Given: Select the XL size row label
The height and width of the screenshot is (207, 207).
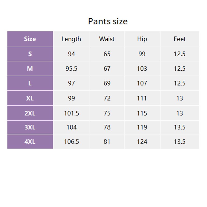Looking at the screenshot, I should (x=30, y=98).
